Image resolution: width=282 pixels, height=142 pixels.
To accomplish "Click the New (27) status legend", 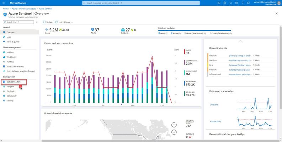I will [163, 33].
